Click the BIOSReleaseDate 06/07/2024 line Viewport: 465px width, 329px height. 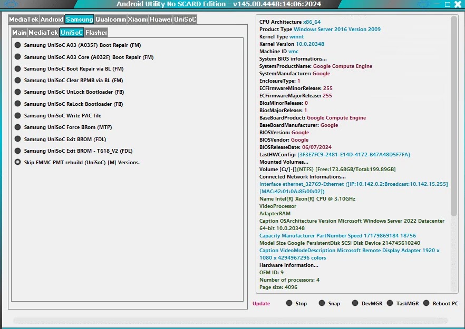295,147
